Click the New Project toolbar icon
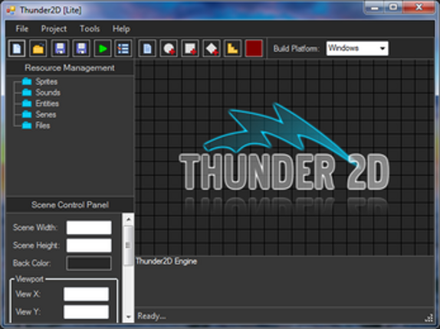This screenshot has height=329, width=440. 17,48
